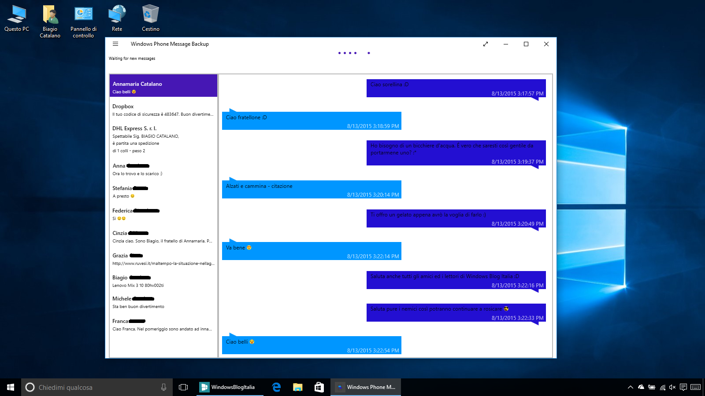Switch to WindowsBlogItalia taskbar window
The width and height of the screenshot is (705, 396).
pyautogui.click(x=230, y=387)
